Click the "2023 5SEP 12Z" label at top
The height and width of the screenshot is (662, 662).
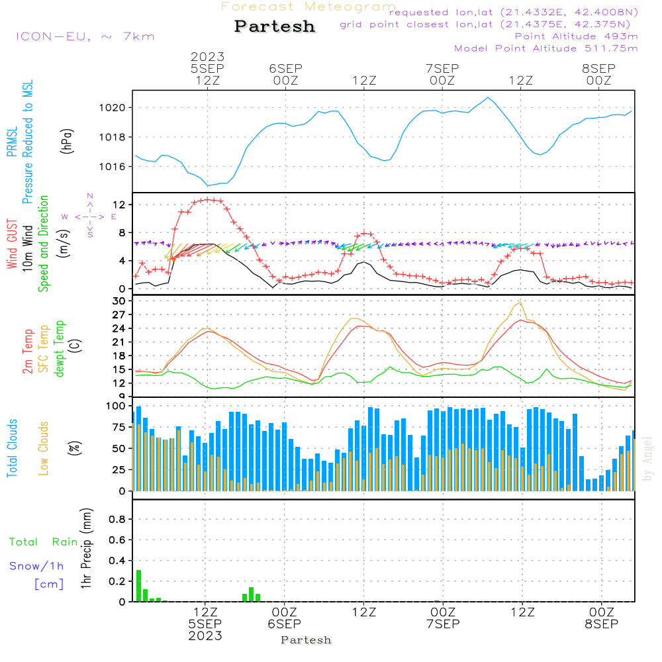click(208, 68)
